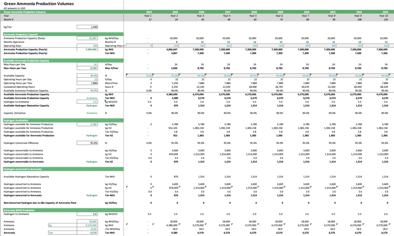Click the 2025 Max Hours per Year cell 5,840
Viewport: 394px width, 236px height.
point(175,68)
